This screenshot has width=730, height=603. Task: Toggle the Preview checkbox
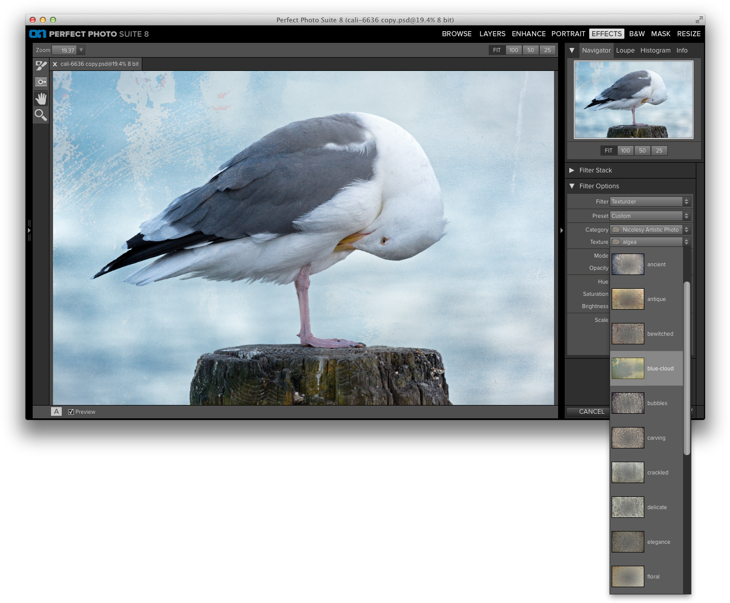tap(71, 412)
